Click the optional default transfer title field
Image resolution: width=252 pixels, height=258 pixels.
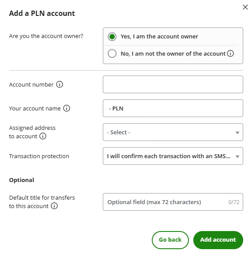(x=173, y=202)
